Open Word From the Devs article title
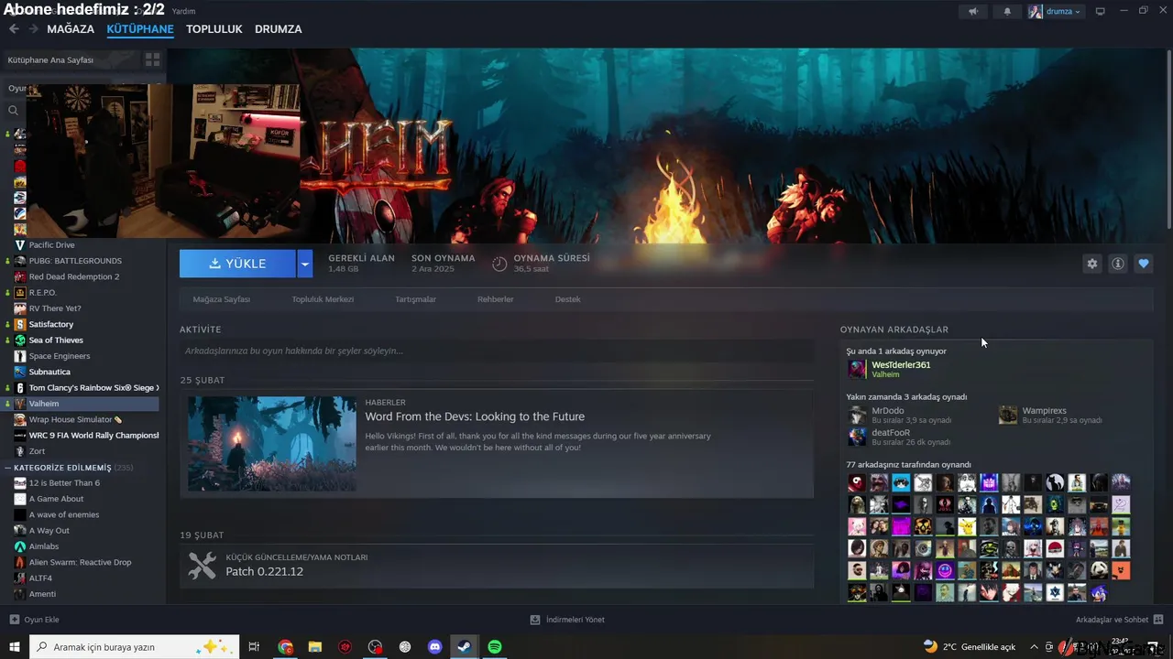The width and height of the screenshot is (1173, 659). pyautogui.click(x=475, y=416)
